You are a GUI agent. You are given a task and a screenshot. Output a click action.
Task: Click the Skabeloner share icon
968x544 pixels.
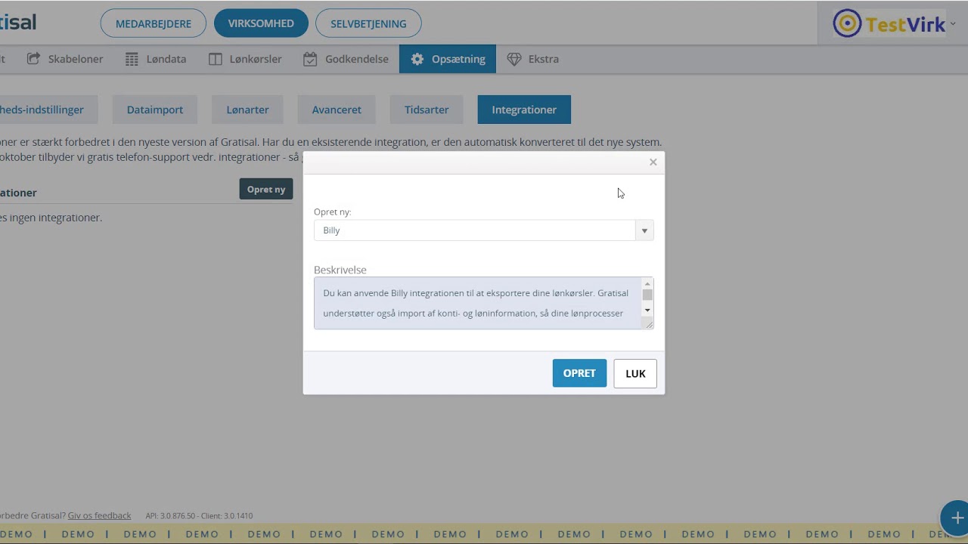coord(33,59)
